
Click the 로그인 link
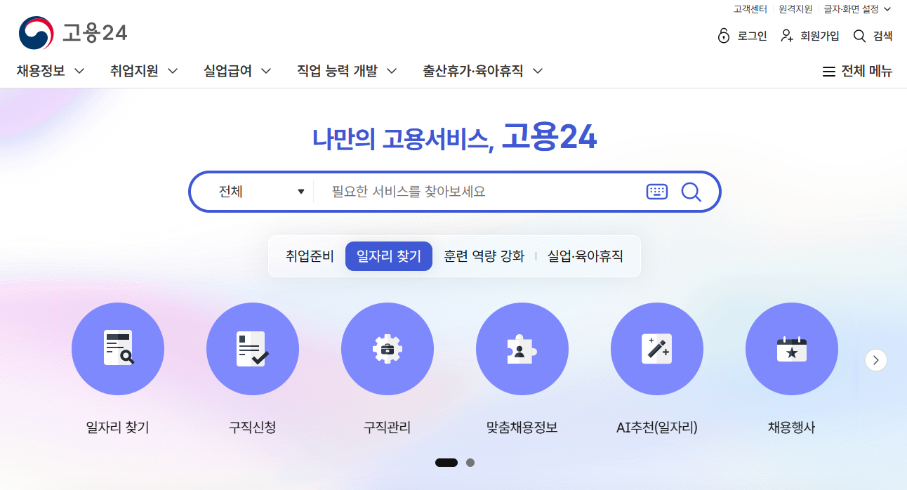pyautogui.click(x=743, y=36)
